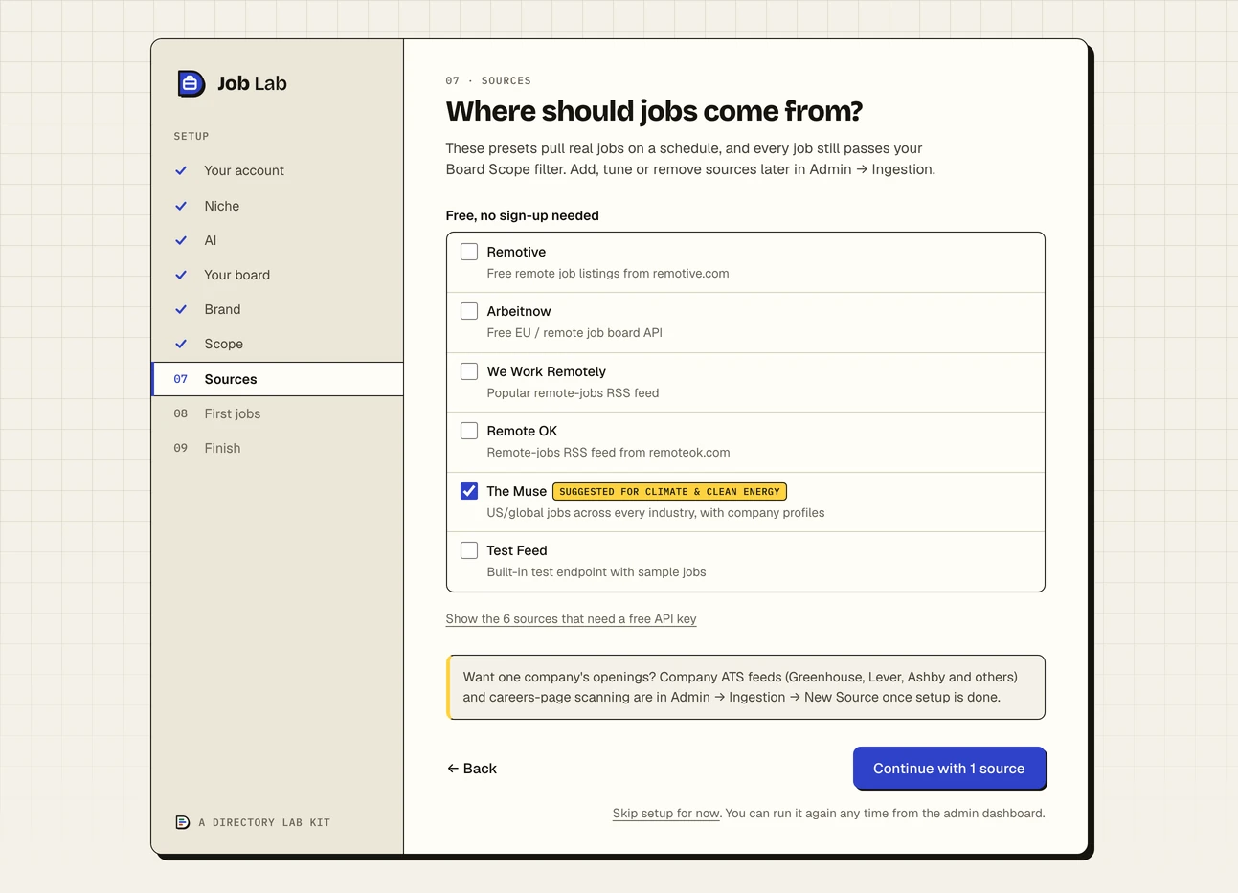Click 'Popular remote-jobs RSS feed' description
This screenshot has height=893, width=1238.
(x=573, y=393)
